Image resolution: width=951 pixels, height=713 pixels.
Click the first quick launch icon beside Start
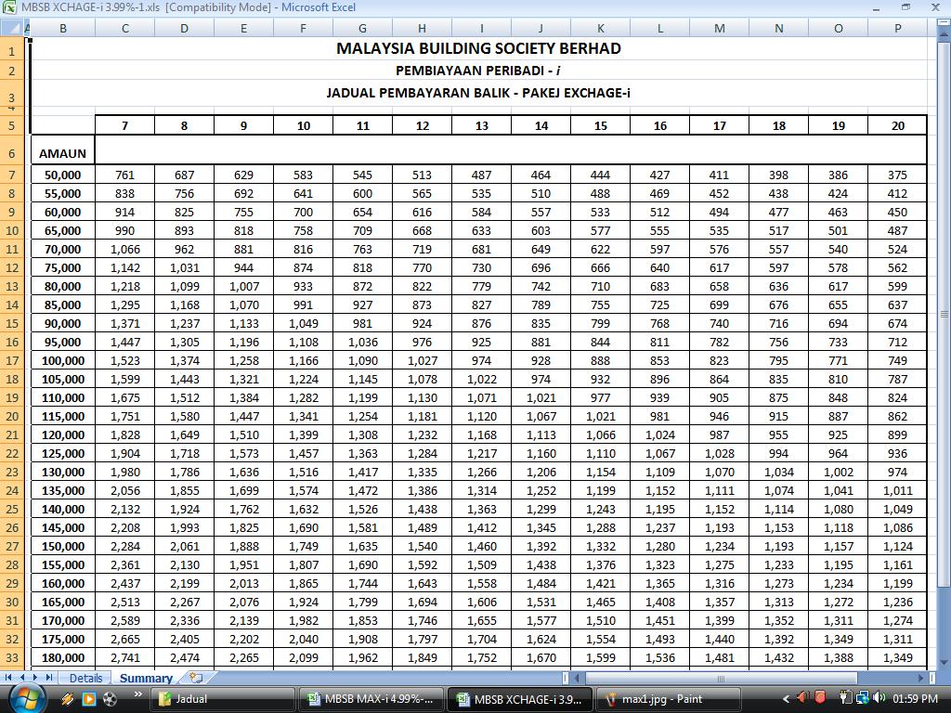pyautogui.click(x=67, y=699)
